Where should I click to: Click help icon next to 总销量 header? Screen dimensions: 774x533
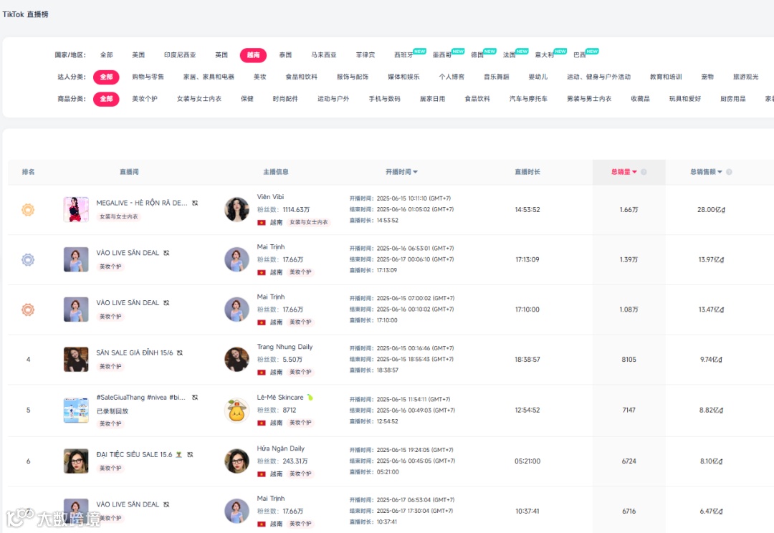tap(644, 172)
